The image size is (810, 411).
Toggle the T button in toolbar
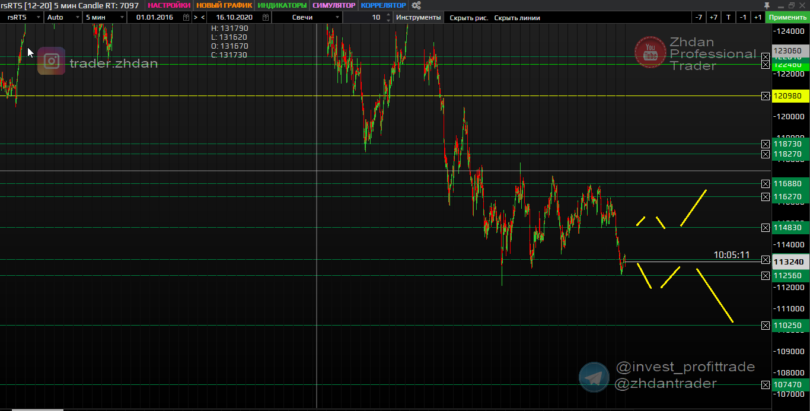pyautogui.click(x=728, y=17)
